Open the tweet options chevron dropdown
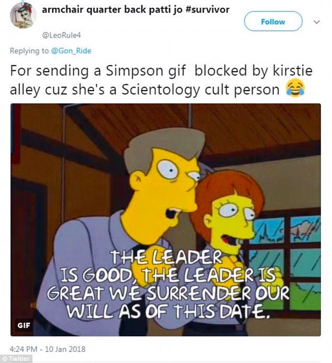Screen dimensions: 332x363 tap(316, 22)
